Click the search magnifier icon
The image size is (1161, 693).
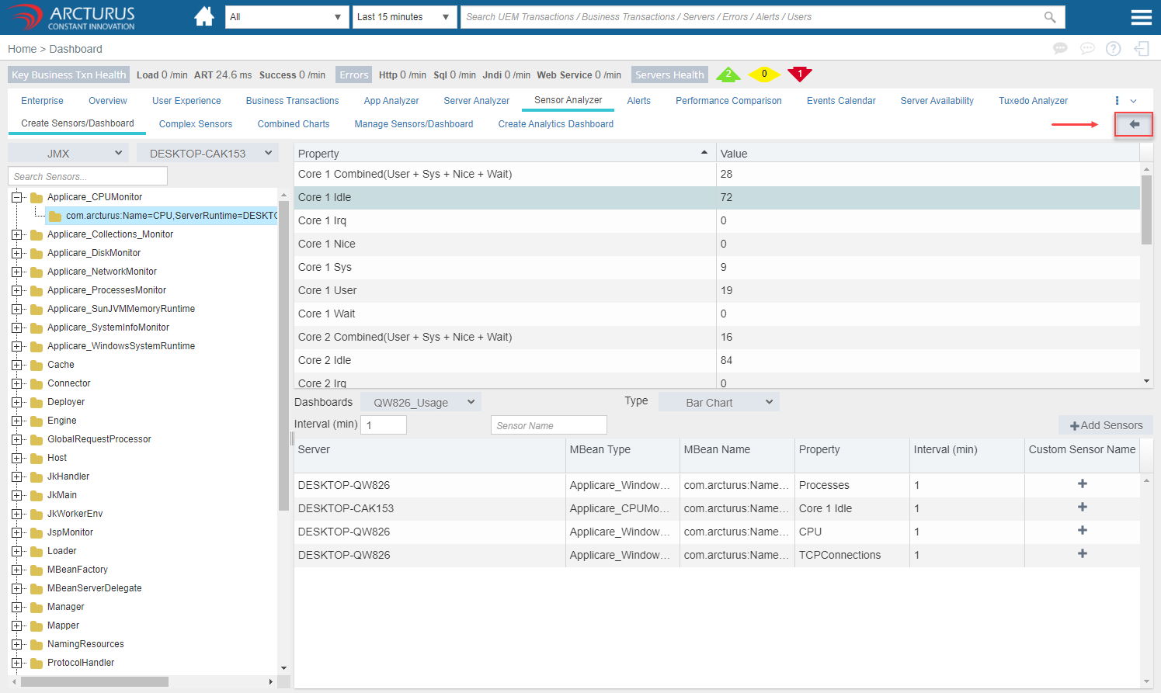click(x=1050, y=17)
